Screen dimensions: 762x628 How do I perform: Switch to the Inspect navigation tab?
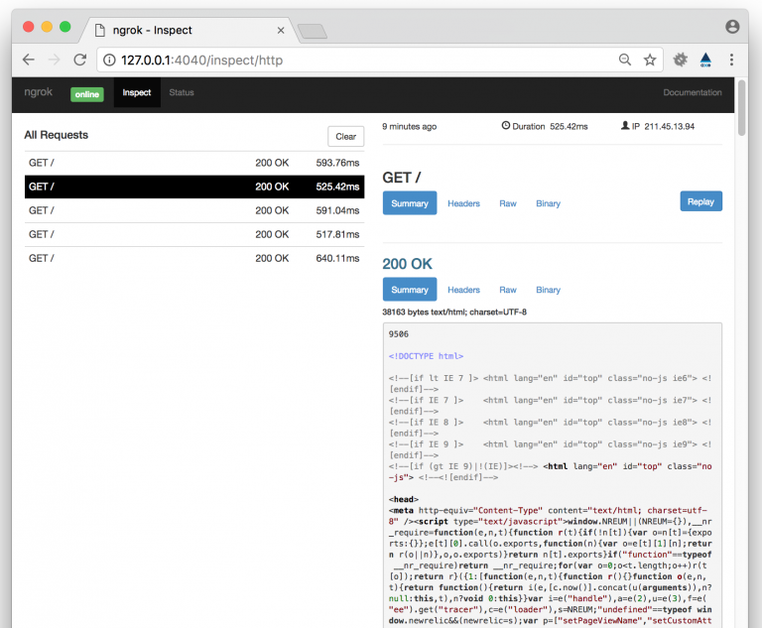(137, 93)
